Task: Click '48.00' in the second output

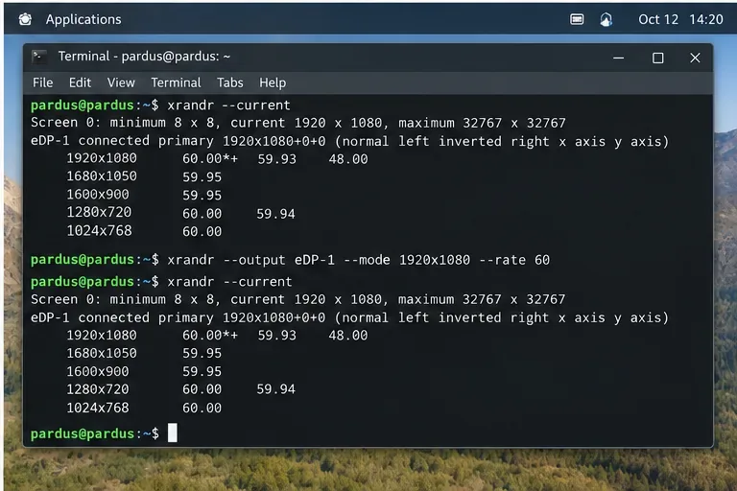Action: [x=348, y=336]
